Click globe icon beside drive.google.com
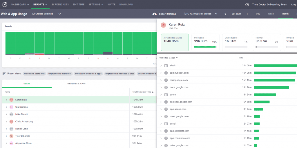 pyautogui.click(x=166, y=146)
